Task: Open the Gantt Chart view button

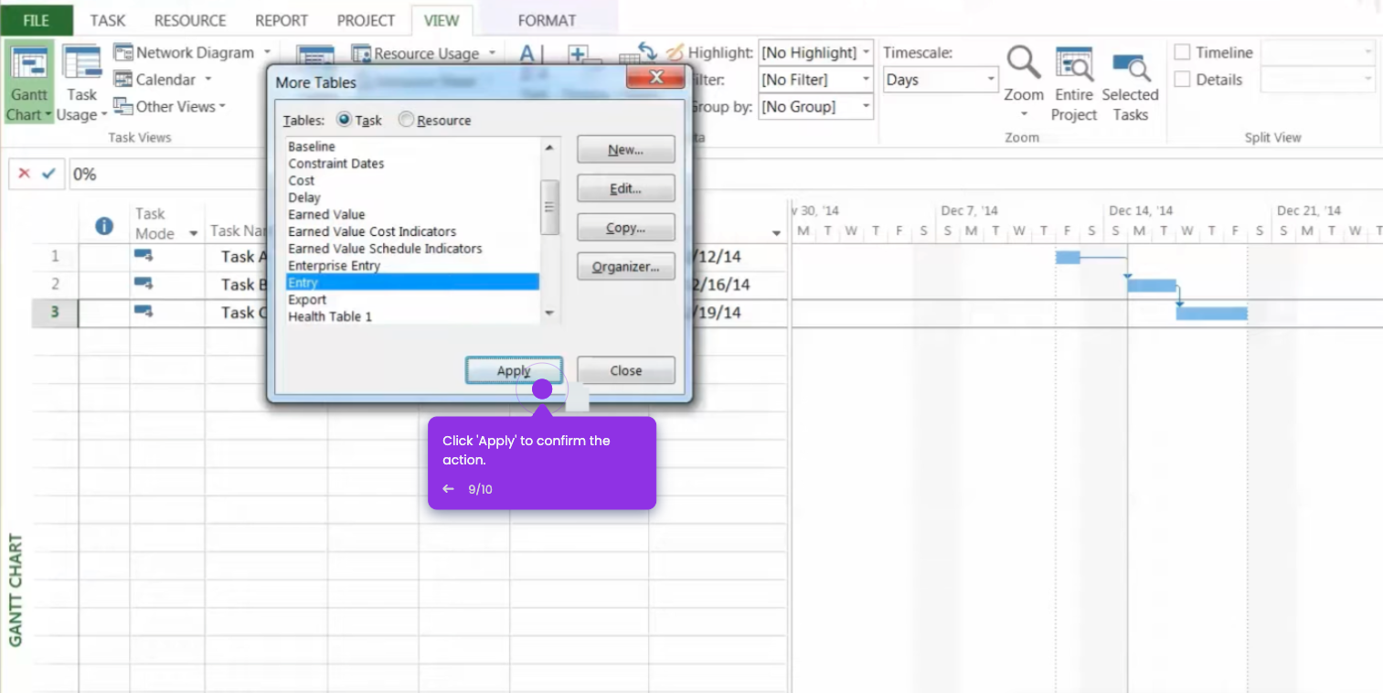Action: tap(29, 83)
